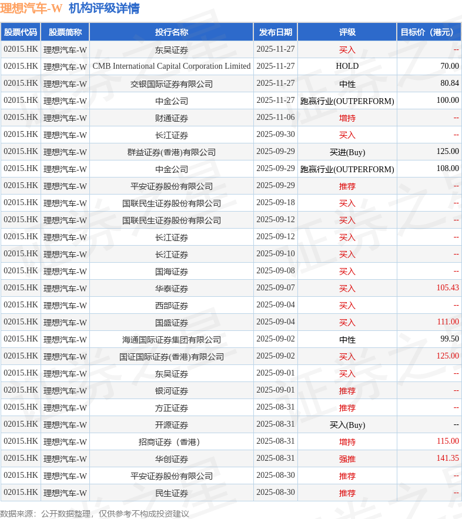
Task: Click the red 105.43 target price
Action: click(447, 287)
